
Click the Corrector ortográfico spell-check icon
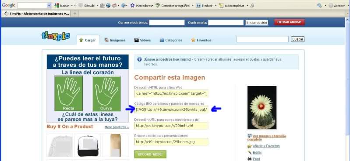click(158, 6)
